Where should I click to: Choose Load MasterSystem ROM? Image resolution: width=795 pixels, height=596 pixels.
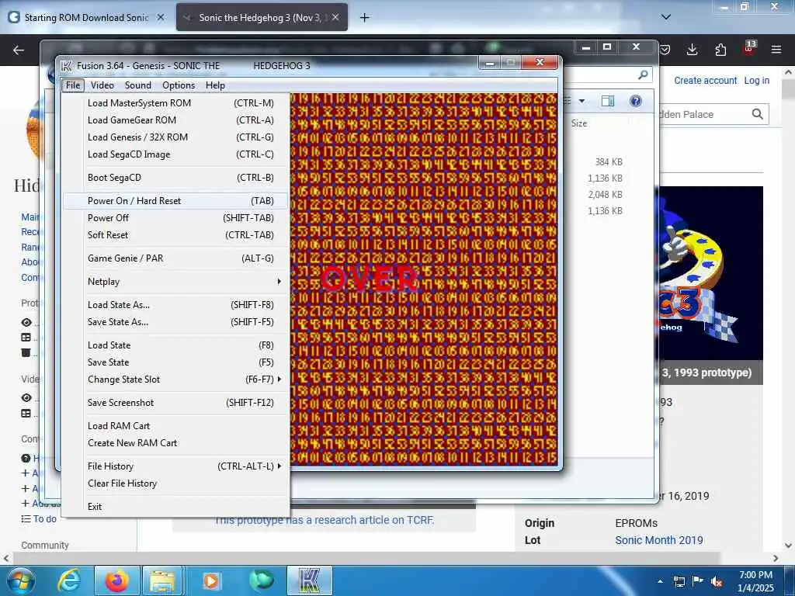(x=175, y=103)
